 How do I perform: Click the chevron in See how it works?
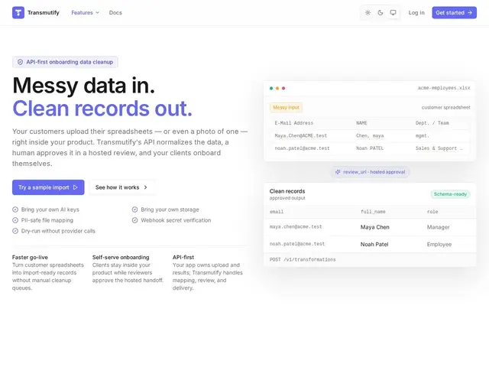(x=145, y=187)
